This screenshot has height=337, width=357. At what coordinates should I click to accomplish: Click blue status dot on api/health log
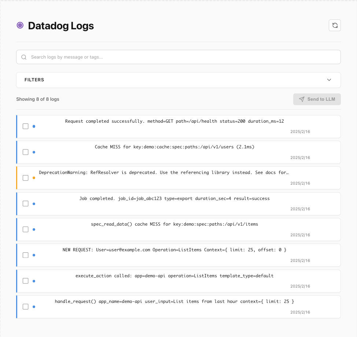click(x=34, y=126)
